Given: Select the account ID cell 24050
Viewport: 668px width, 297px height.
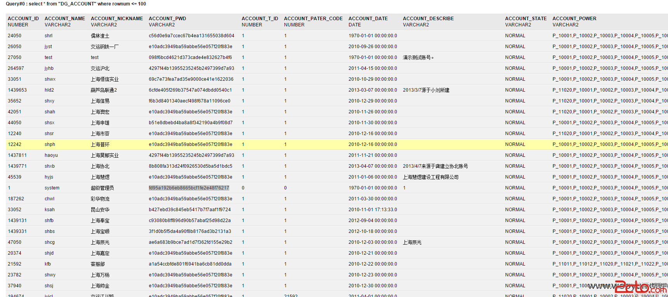Looking at the screenshot, I should (15, 36).
